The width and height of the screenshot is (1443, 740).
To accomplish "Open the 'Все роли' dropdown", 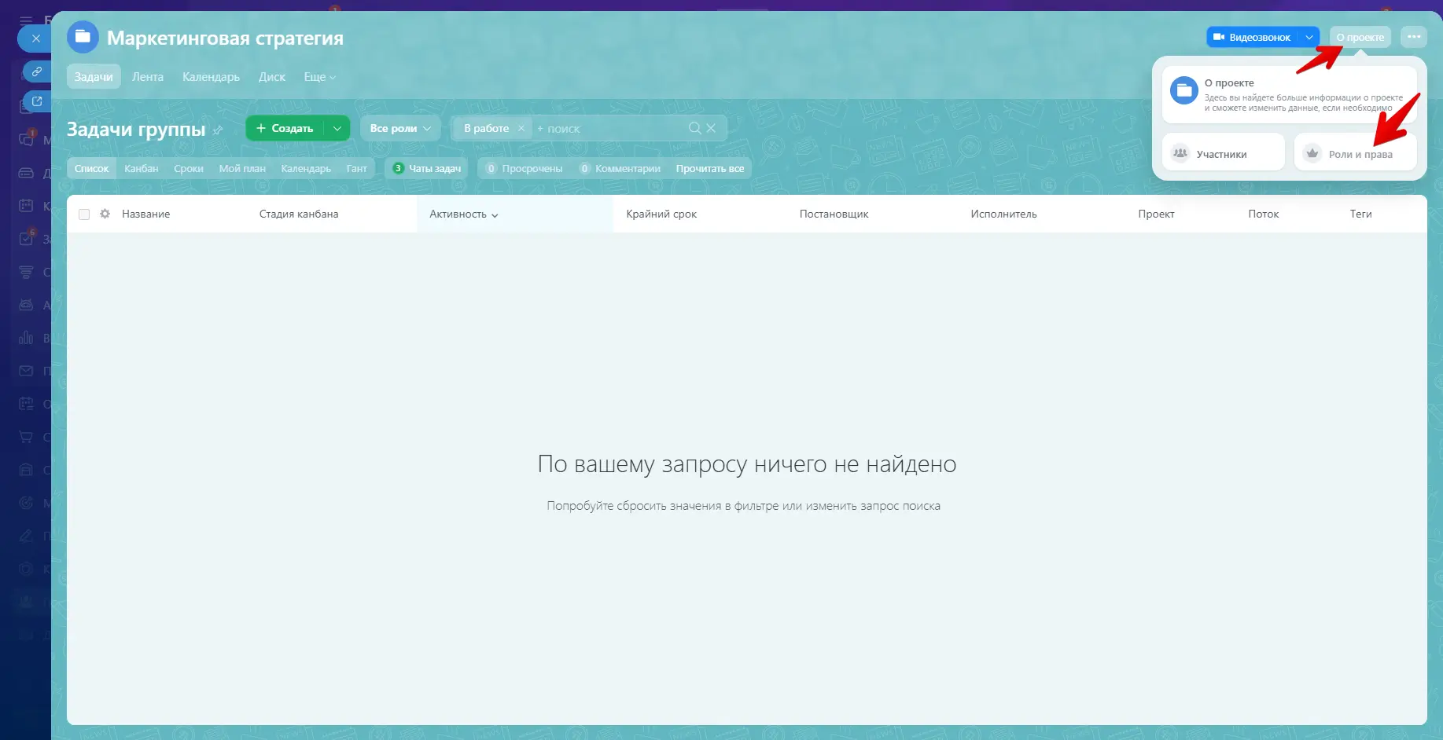I will coord(399,127).
